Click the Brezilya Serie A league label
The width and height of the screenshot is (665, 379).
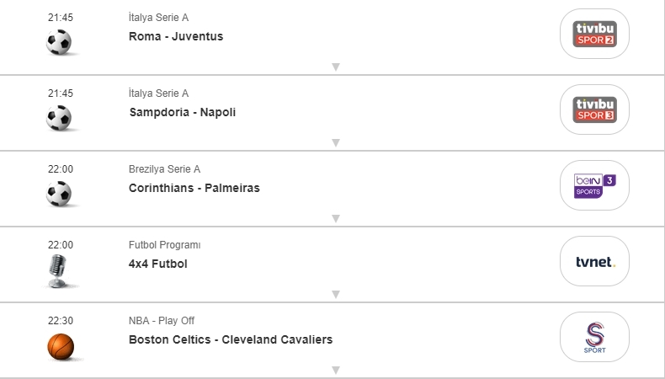click(164, 169)
